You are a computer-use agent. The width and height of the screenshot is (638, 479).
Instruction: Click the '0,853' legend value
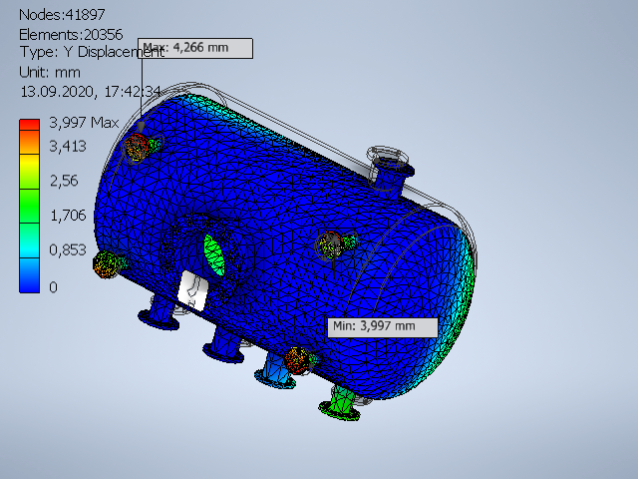[68, 250]
